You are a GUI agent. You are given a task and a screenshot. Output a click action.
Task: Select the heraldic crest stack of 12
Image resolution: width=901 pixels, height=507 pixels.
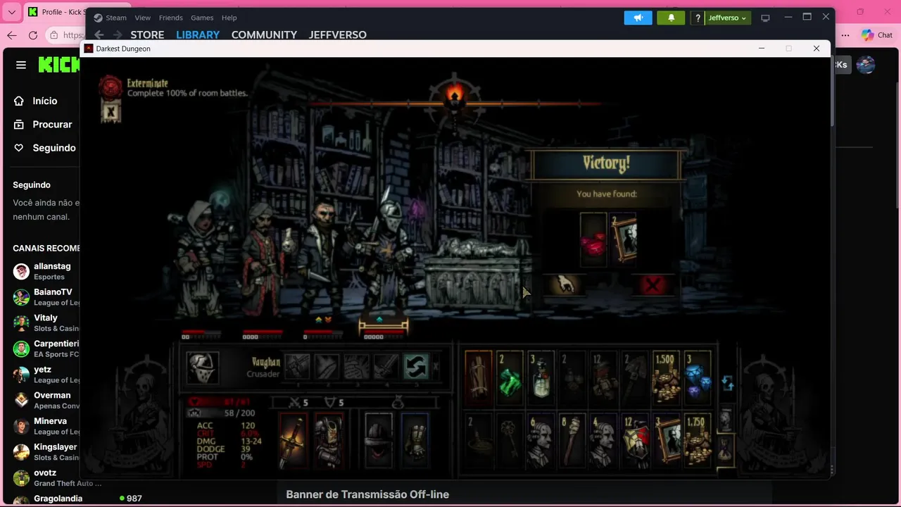635,440
